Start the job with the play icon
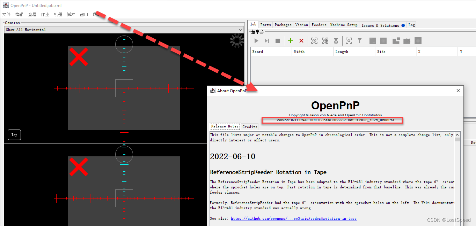The height and width of the screenshot is (226, 476). tap(256, 41)
